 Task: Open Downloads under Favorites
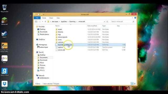44,32
